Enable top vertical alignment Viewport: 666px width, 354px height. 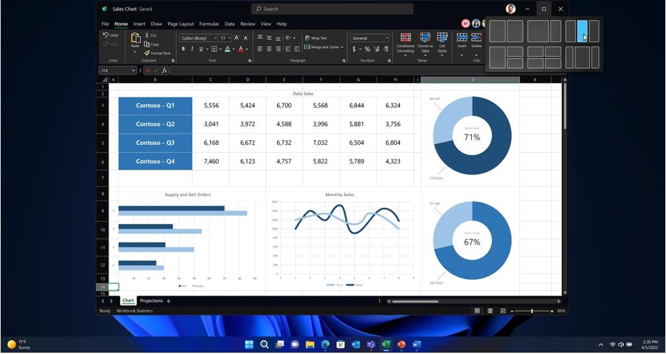[260, 38]
